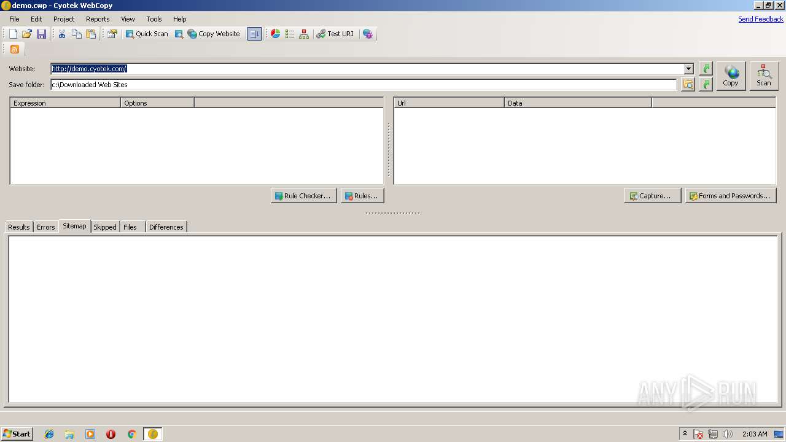Image resolution: width=786 pixels, height=442 pixels.
Task: Select the Sitemap tab
Action: pos(75,226)
